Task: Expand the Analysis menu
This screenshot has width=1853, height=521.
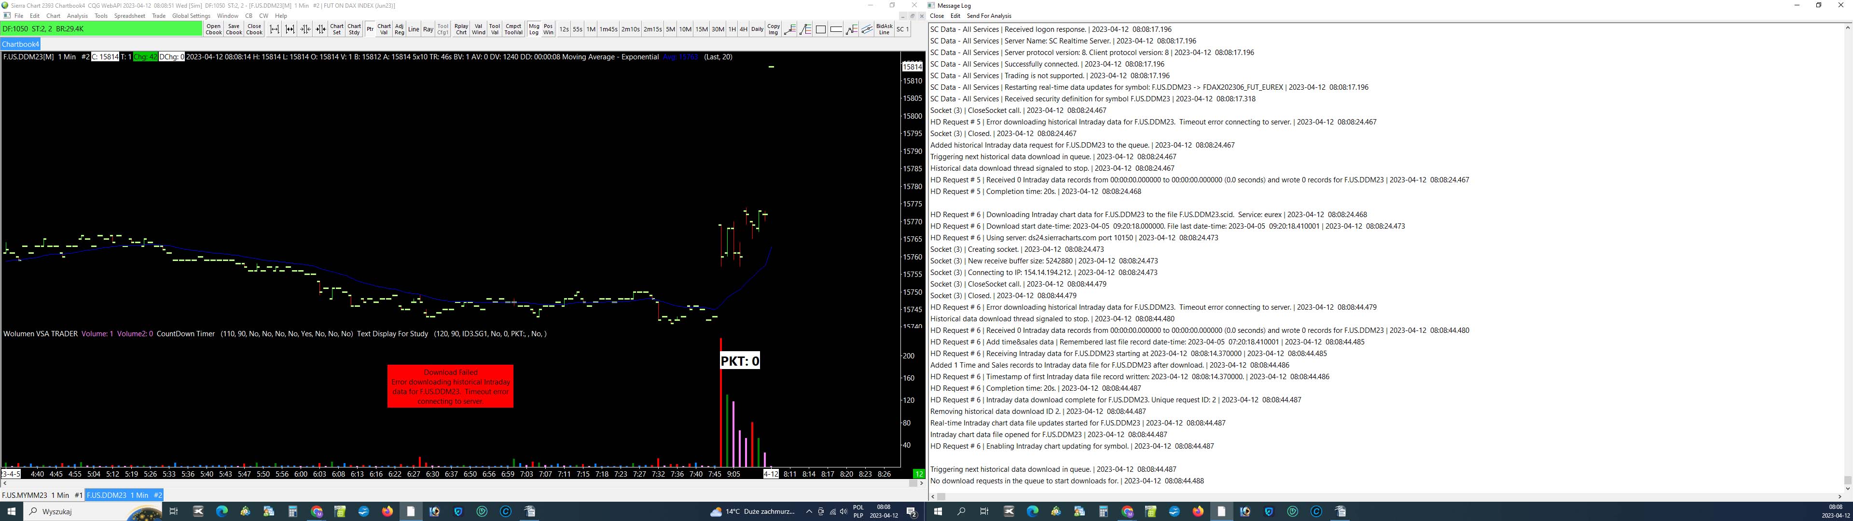Action: (77, 16)
